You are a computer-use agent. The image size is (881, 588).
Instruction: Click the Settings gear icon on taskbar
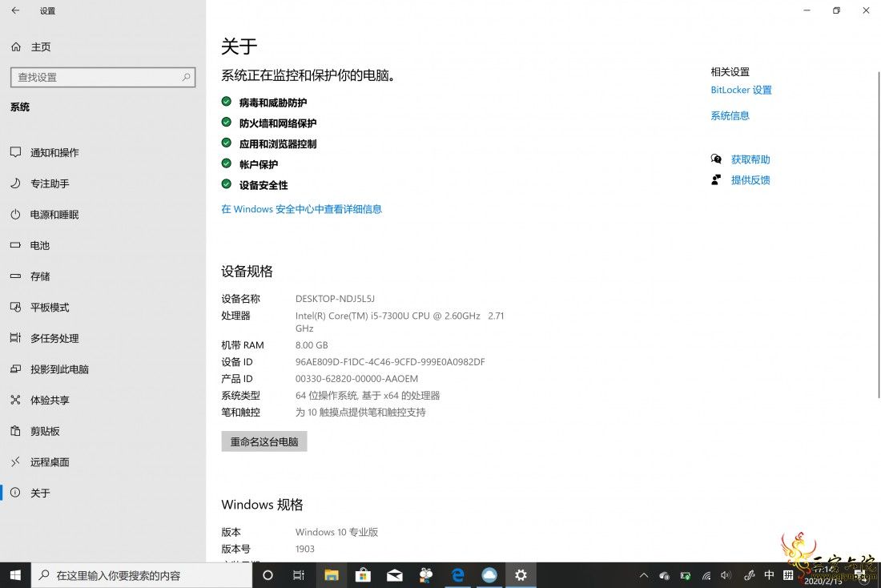[521, 575]
